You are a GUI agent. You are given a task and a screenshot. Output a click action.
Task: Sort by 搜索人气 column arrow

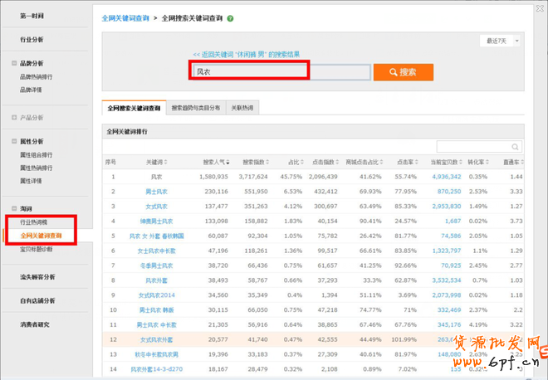tap(229, 161)
